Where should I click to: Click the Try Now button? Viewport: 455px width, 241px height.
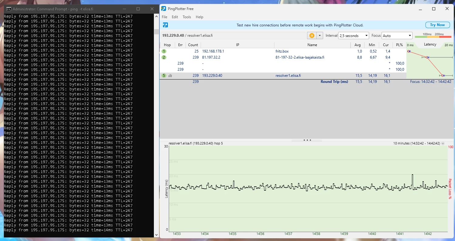437,25
